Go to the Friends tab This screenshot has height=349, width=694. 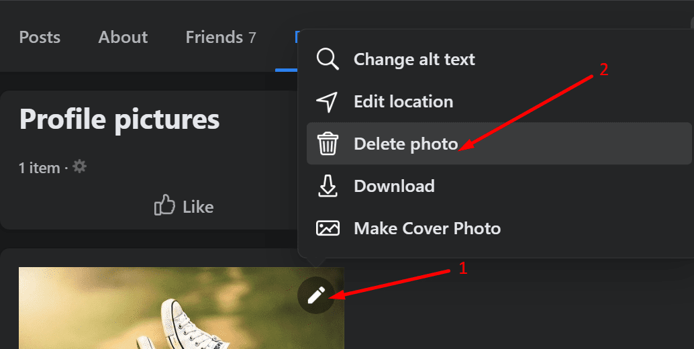coord(221,37)
